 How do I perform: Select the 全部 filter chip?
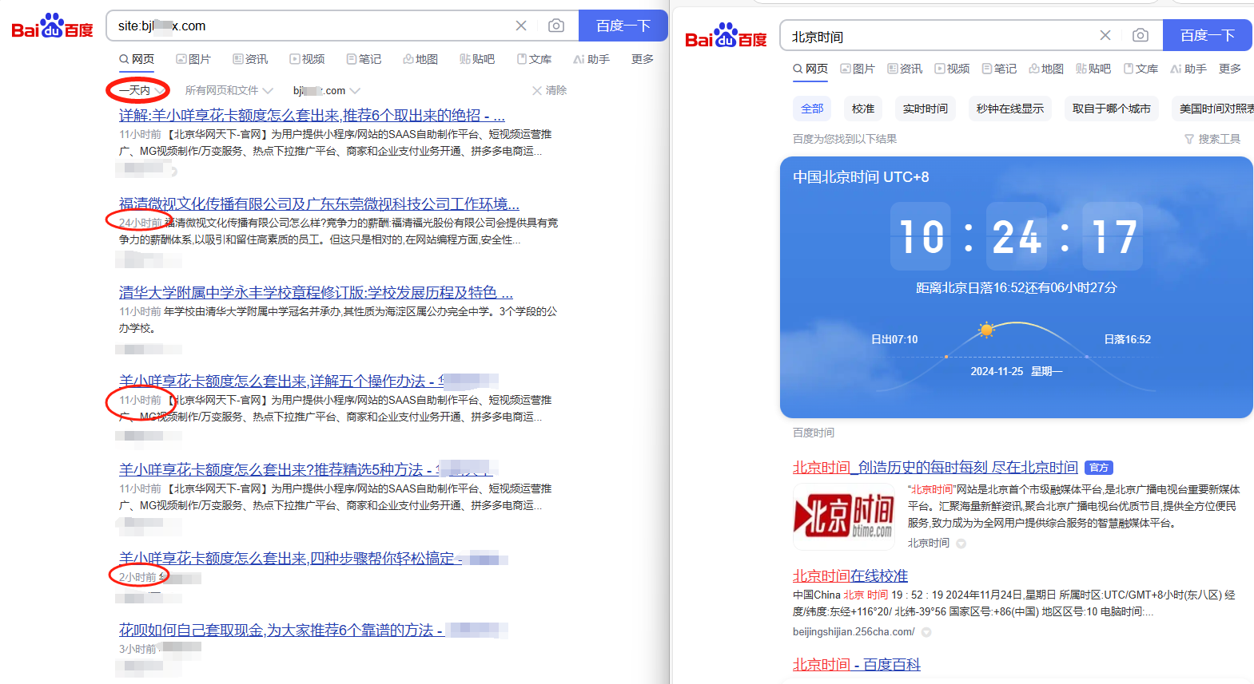[x=812, y=109]
